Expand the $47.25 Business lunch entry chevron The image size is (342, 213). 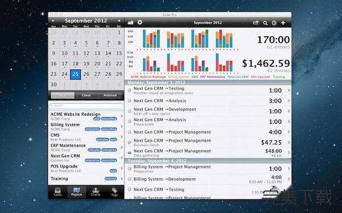pyautogui.click(x=289, y=143)
